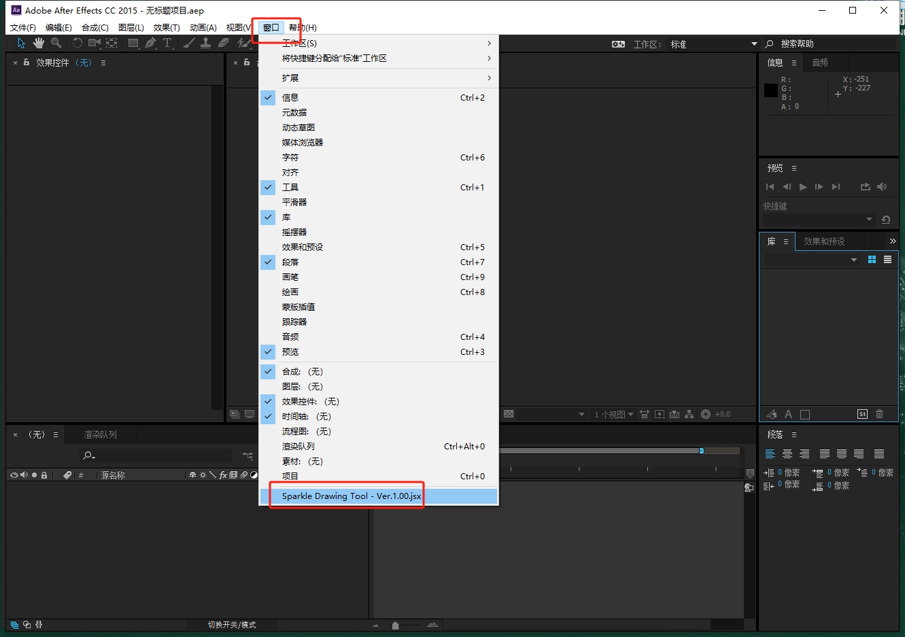
Task: Center align paragraph text
Action: [x=787, y=454]
